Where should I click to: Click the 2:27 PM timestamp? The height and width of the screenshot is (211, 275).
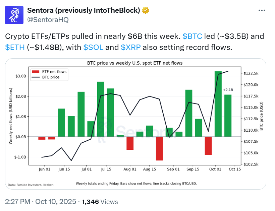coord(17,202)
